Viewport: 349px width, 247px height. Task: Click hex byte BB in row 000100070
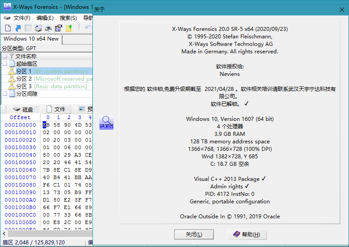pos(78,177)
